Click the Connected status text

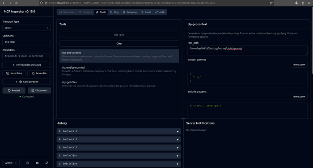28,97
